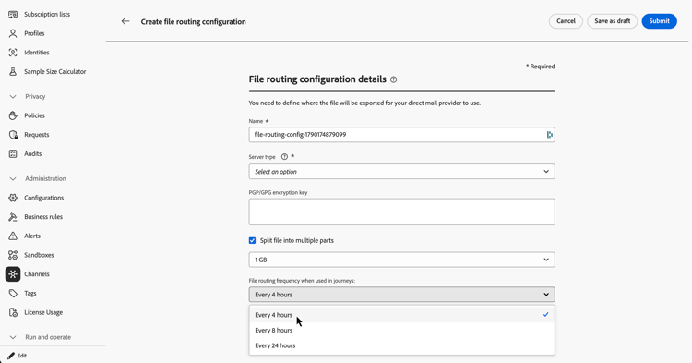Open Identities in sidebar
Screen dimensions: 692x363
37,53
